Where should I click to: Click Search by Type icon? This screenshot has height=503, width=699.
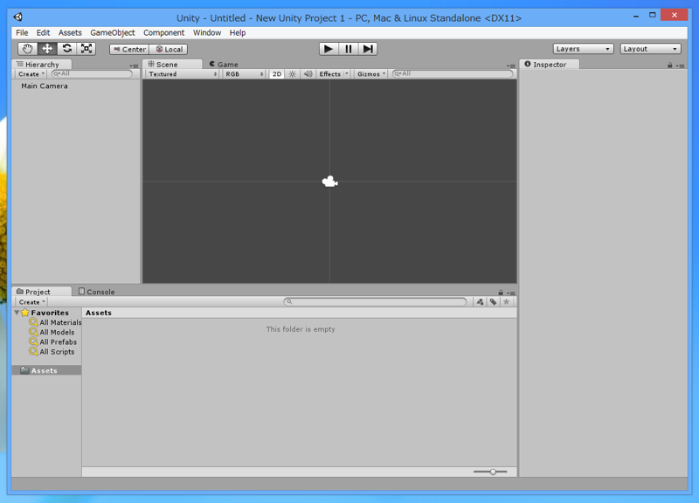[480, 302]
